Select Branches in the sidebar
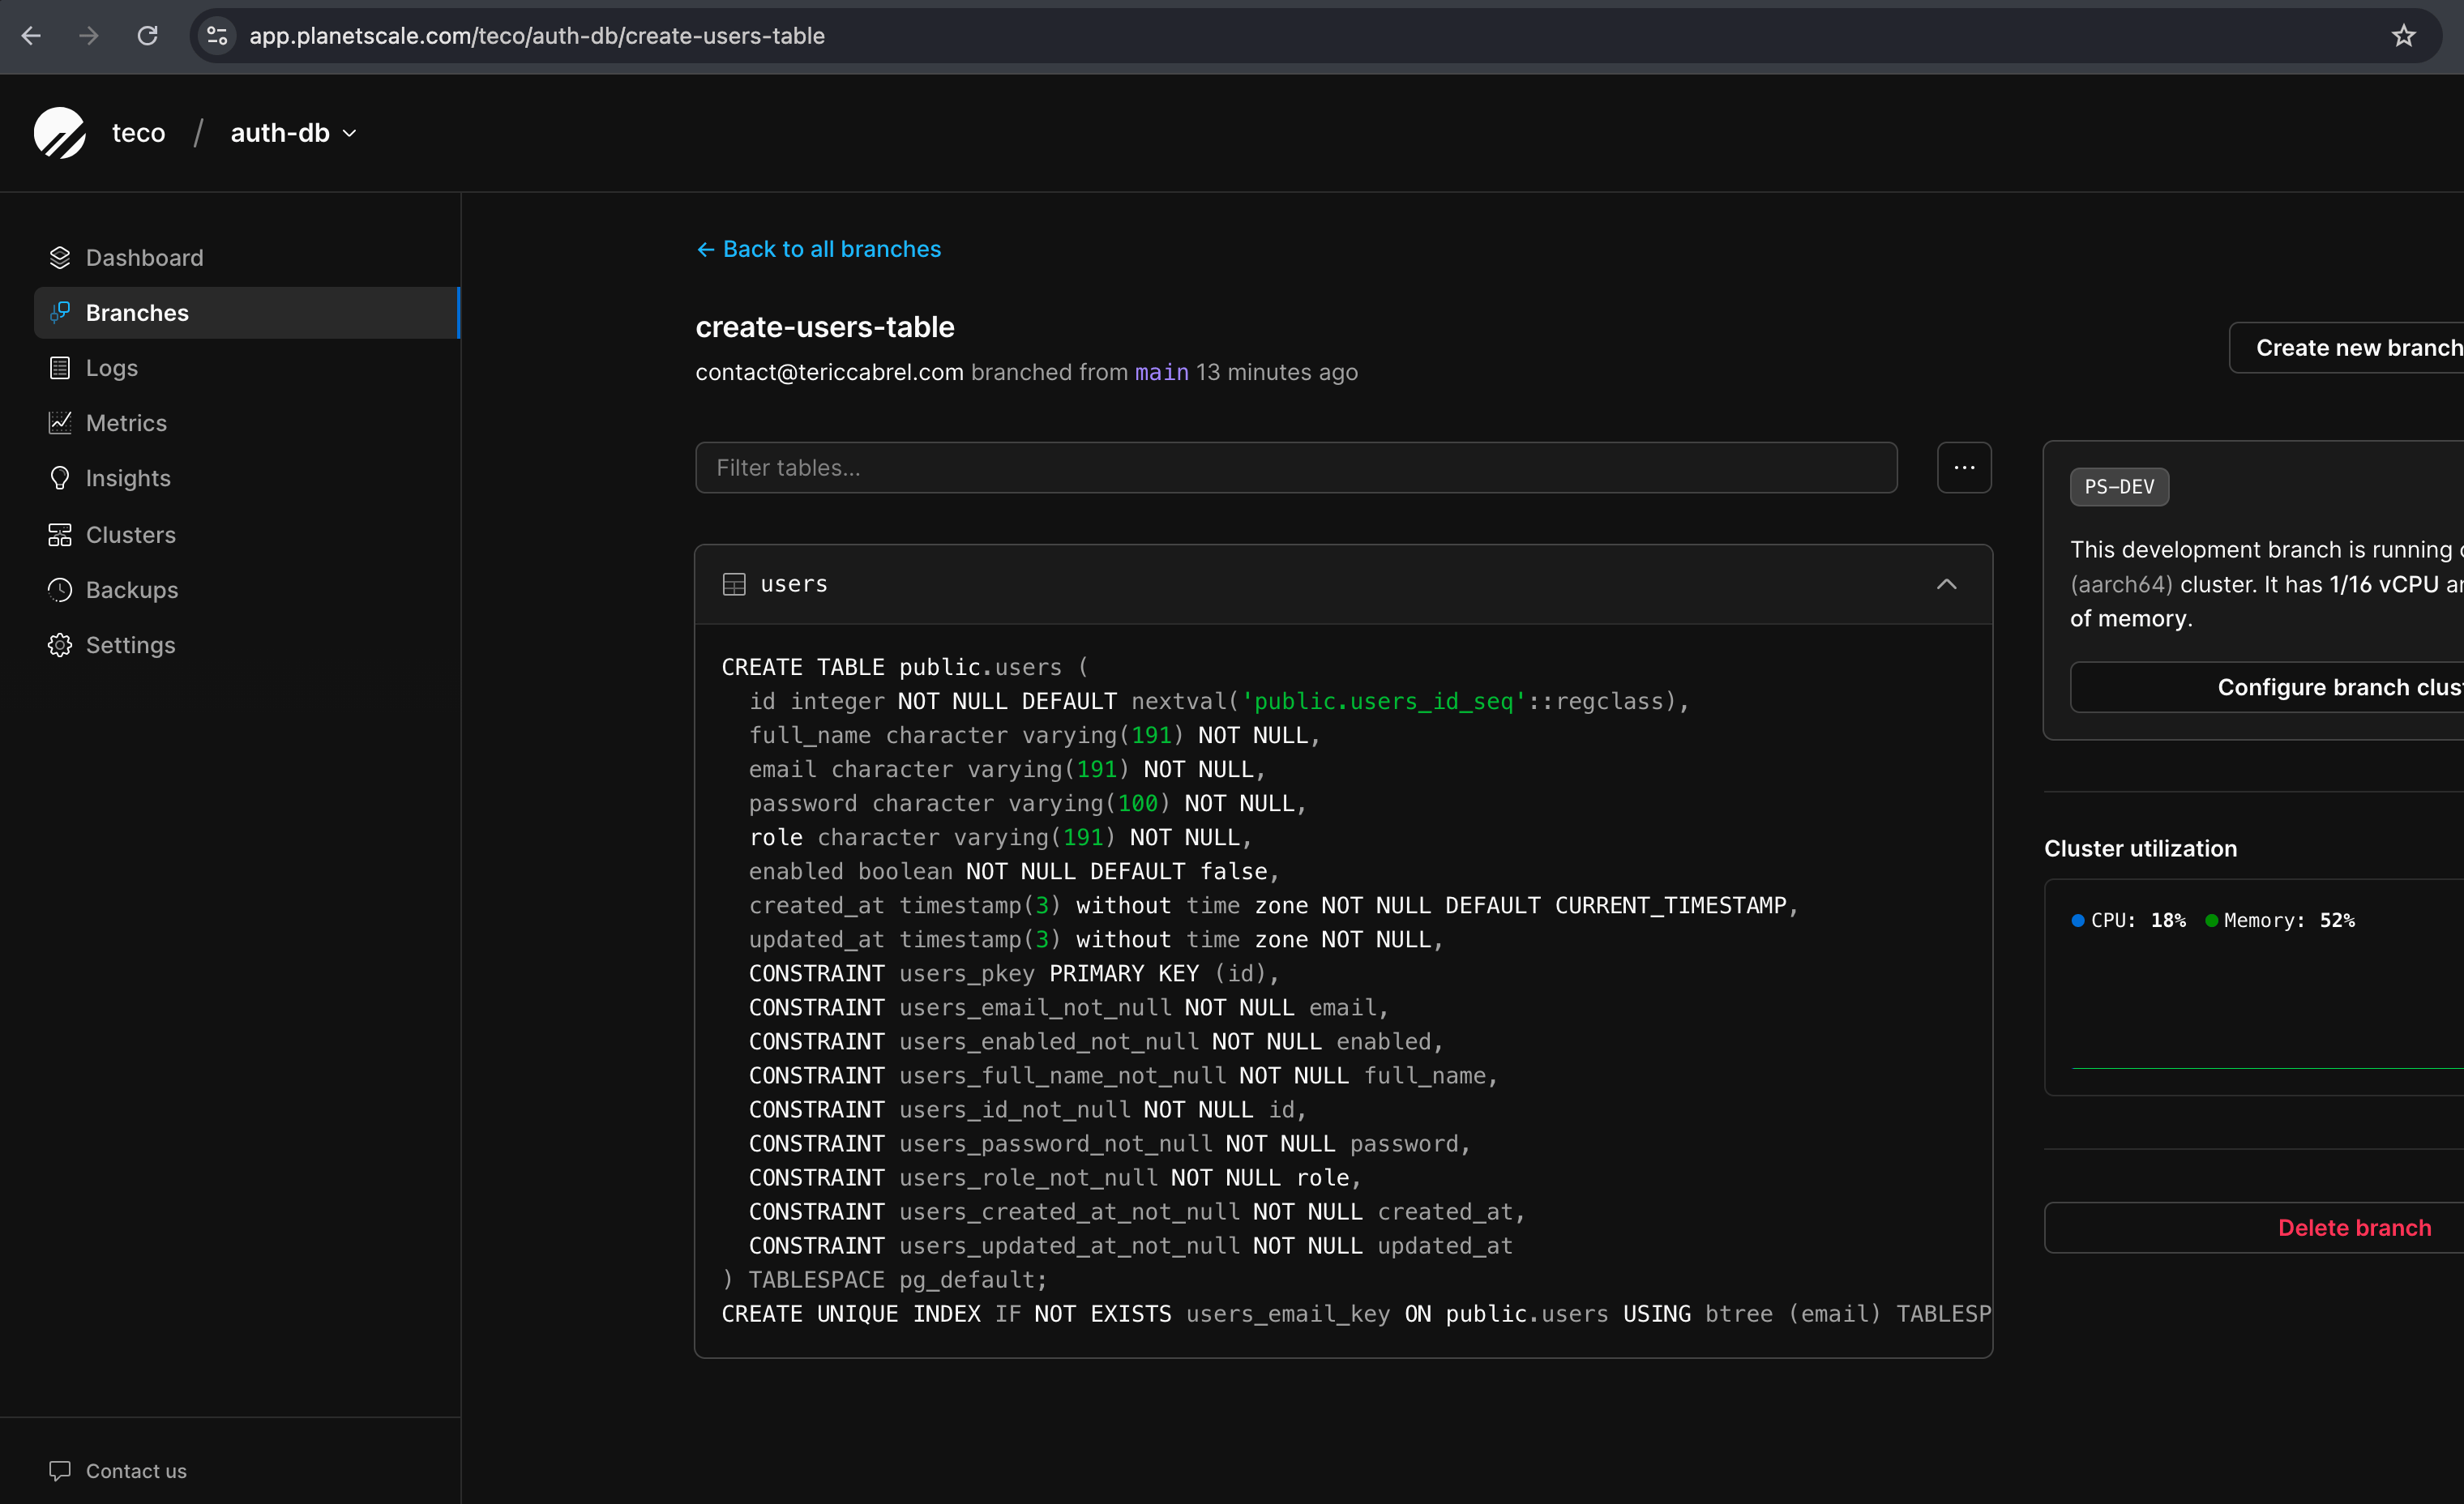The image size is (2464, 1504). 137,312
